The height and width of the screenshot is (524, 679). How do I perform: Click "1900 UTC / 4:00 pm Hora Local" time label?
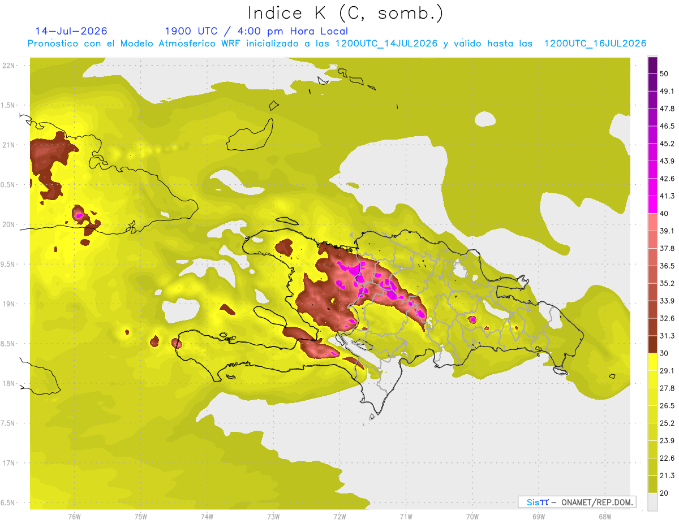[x=256, y=31]
